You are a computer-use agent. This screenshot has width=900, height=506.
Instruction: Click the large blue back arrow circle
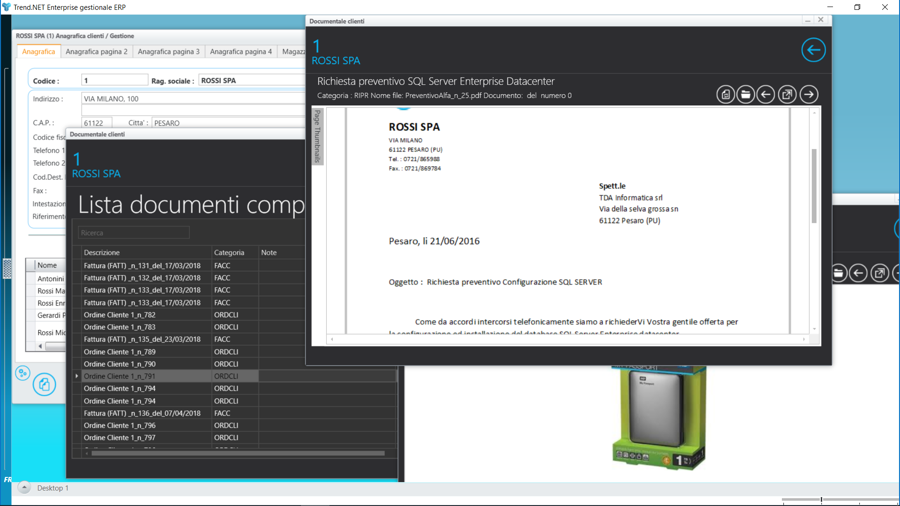[813, 50]
